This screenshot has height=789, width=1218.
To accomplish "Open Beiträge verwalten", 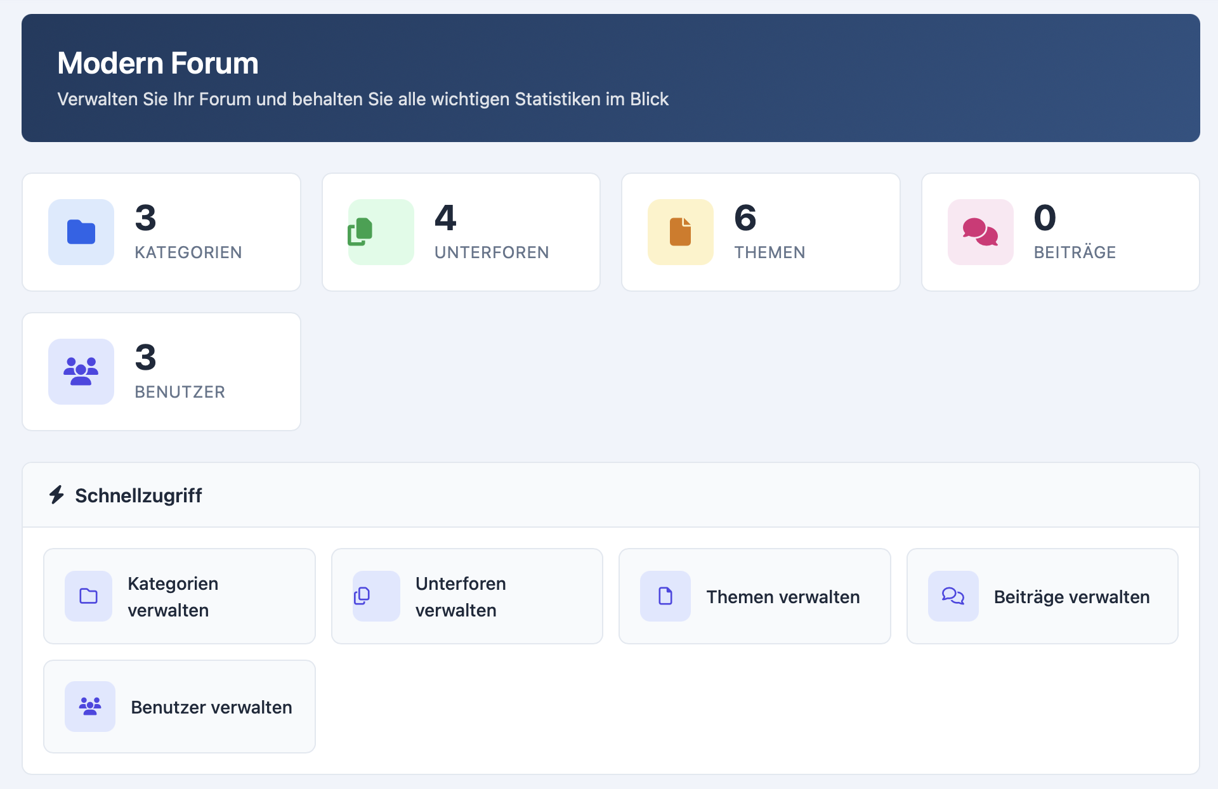I will pos(1042,596).
